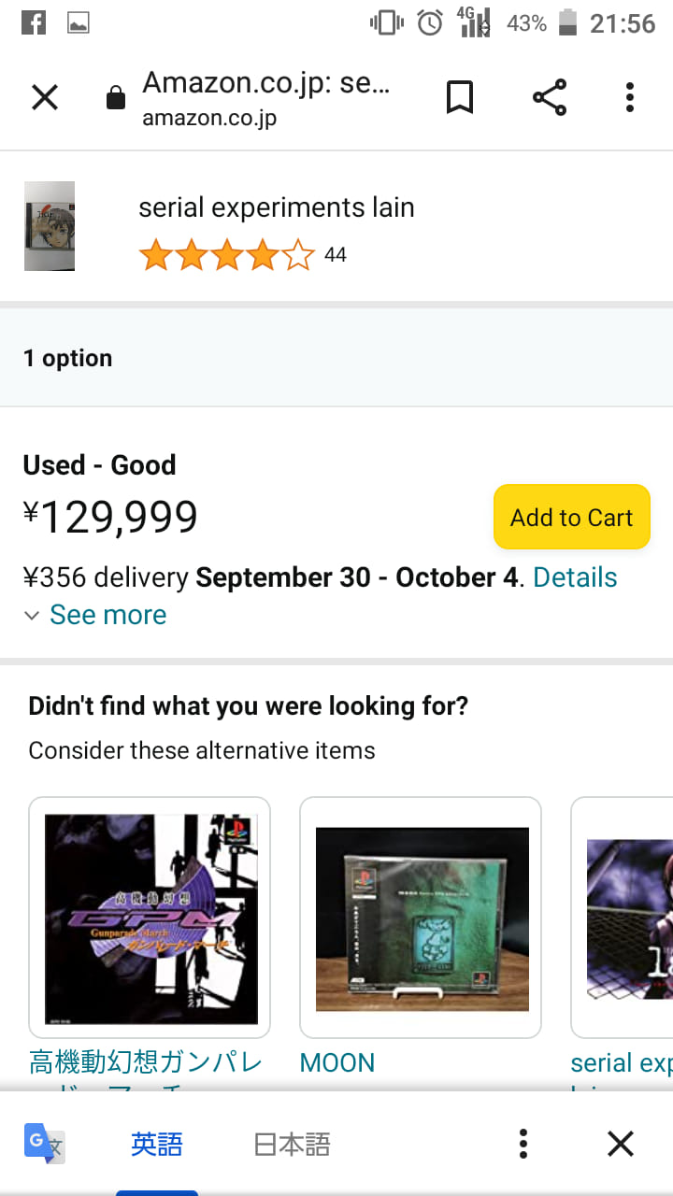This screenshot has width=673, height=1196.
Task: Tap the Facebook notification icon in status bar
Action: [34, 23]
